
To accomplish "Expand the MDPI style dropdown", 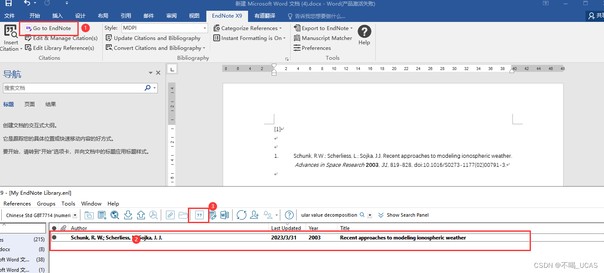I will click(x=205, y=28).
